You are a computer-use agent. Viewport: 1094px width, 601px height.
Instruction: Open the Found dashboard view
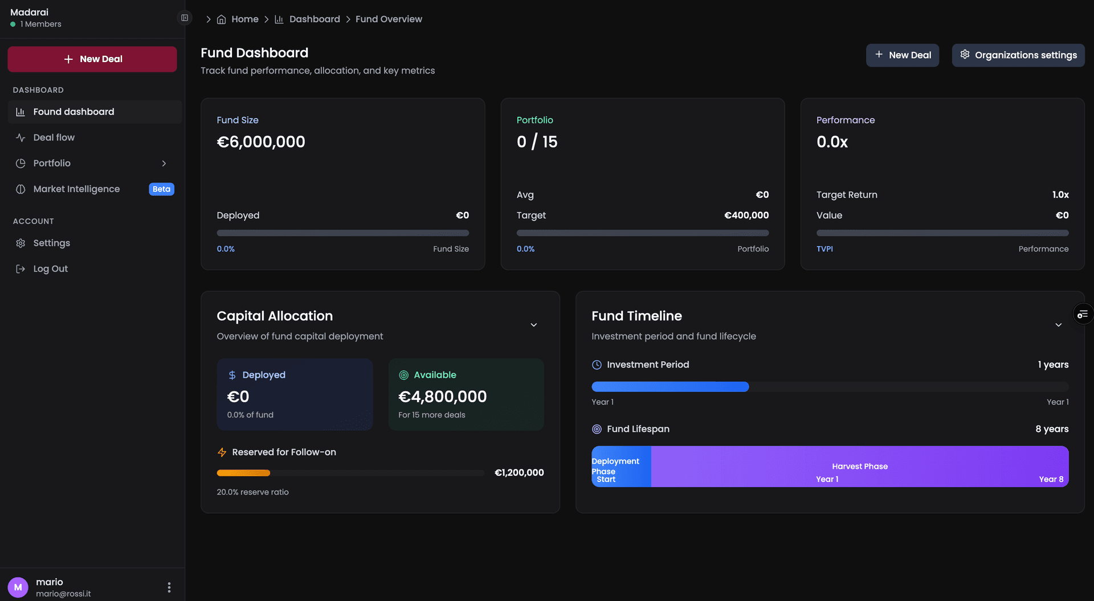pos(74,112)
